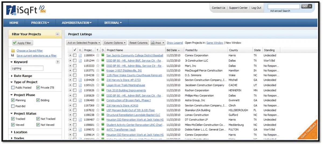Open the Give Feedback corner banner
The width and height of the screenshot is (323, 145).
click(x=309, y=131)
